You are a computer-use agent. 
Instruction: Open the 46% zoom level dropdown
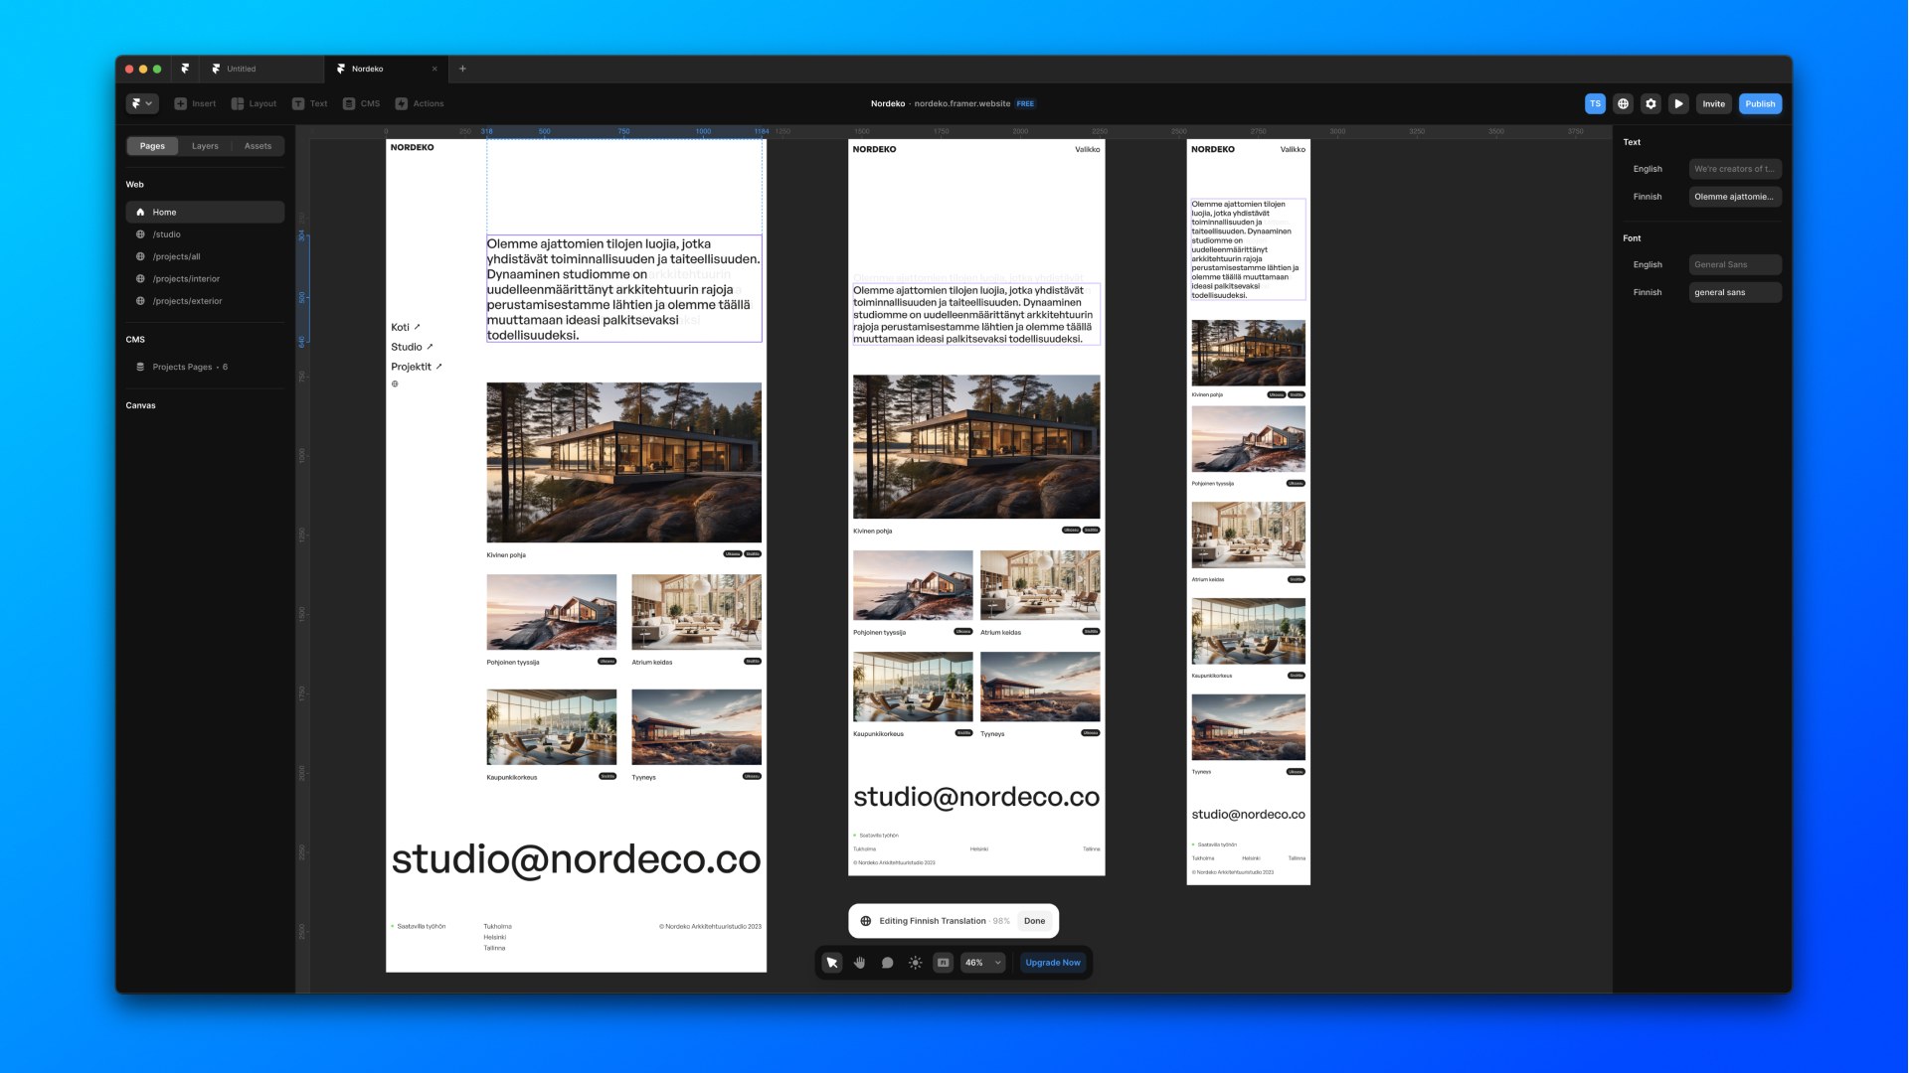coord(982,963)
